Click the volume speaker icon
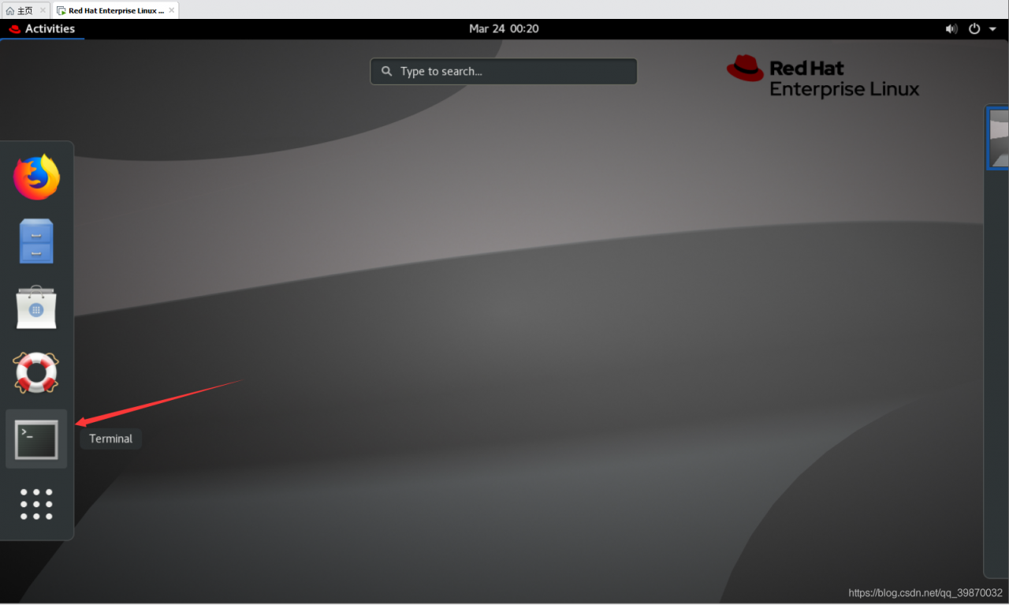This screenshot has width=1009, height=605. pos(951,28)
